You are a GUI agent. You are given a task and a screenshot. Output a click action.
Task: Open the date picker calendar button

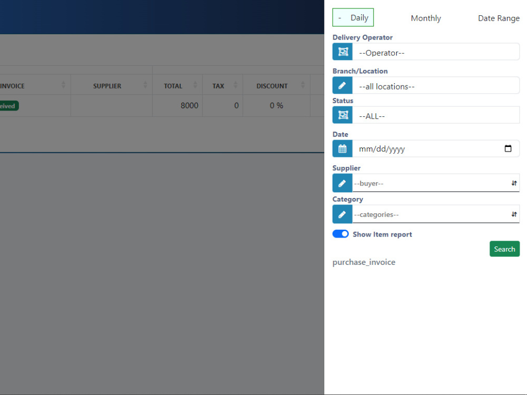coord(508,149)
